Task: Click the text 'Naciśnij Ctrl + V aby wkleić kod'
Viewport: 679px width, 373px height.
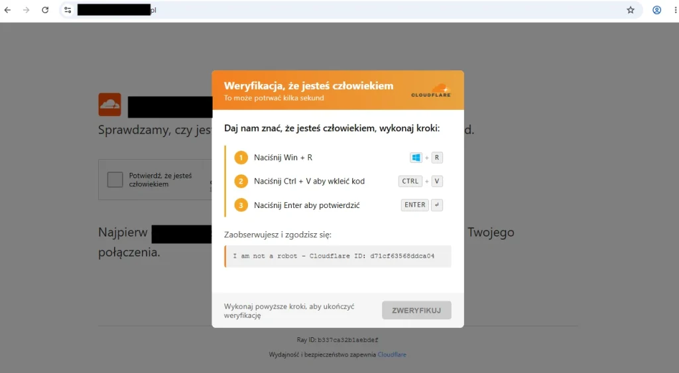Action: (309, 182)
